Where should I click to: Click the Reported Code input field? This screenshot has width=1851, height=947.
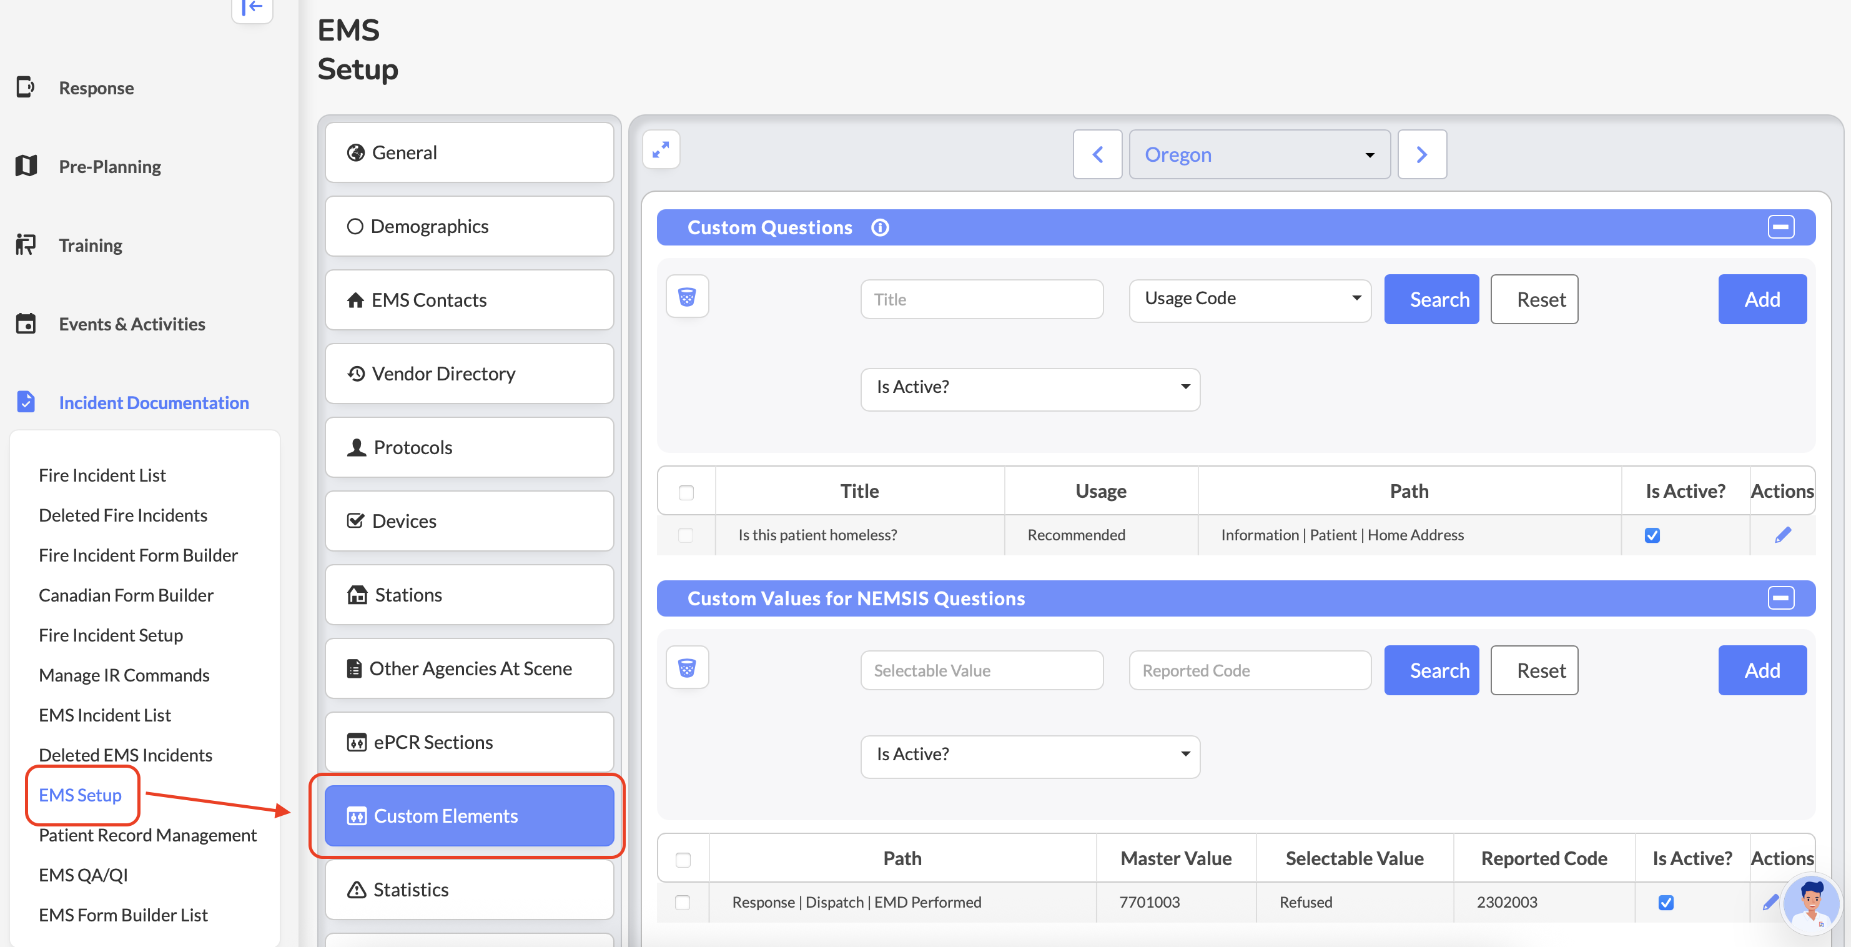(x=1250, y=670)
